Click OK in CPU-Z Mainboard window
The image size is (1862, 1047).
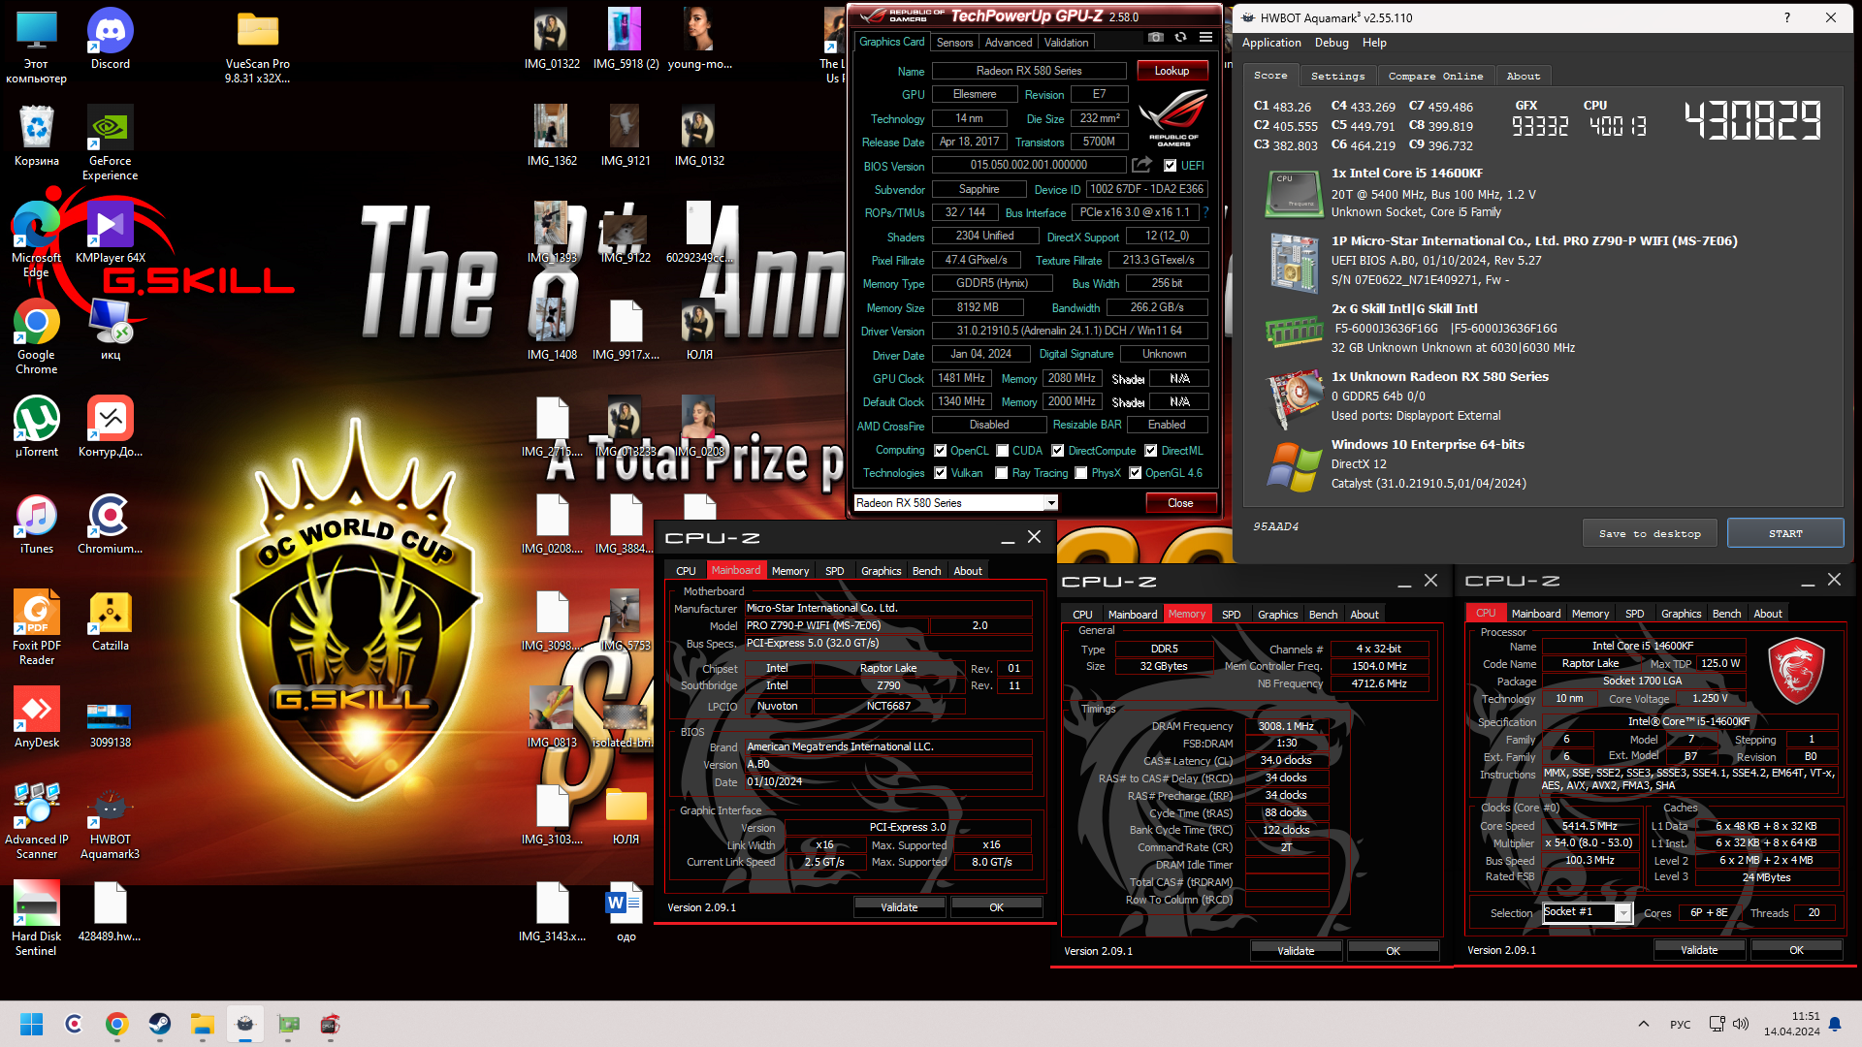[996, 907]
